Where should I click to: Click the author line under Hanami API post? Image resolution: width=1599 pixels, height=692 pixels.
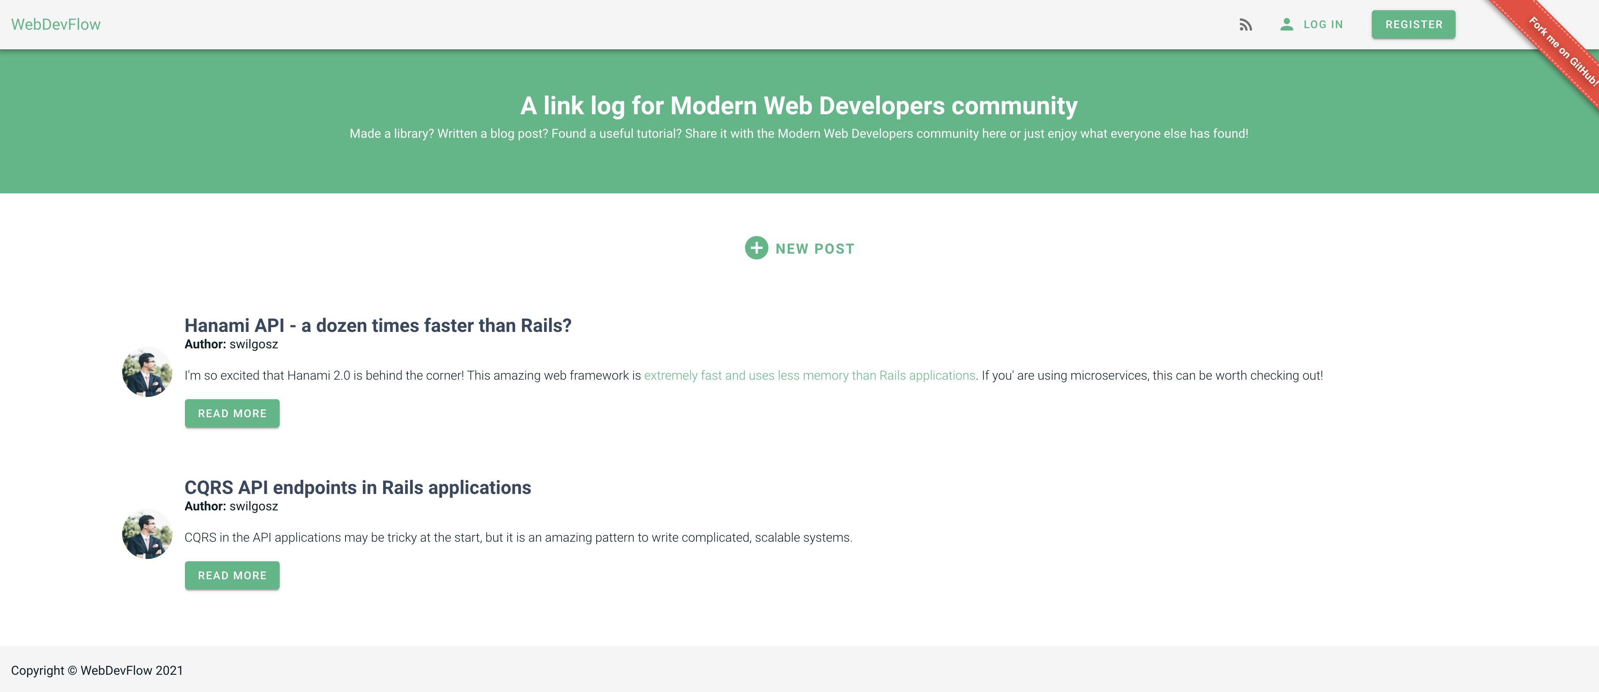[x=231, y=344]
